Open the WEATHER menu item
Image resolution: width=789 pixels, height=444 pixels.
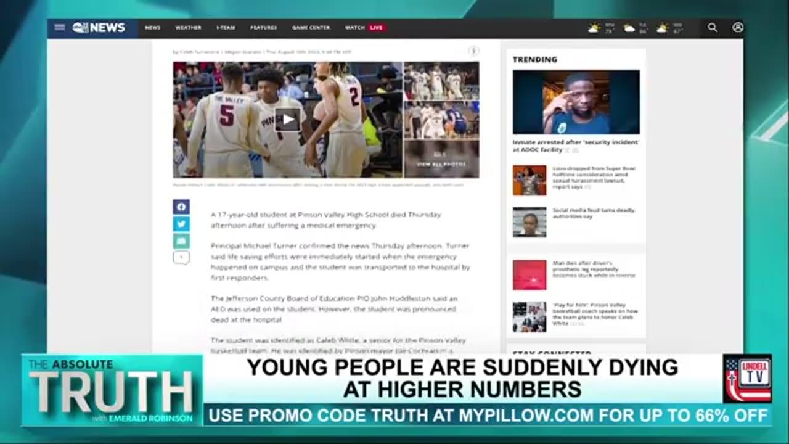click(x=188, y=28)
